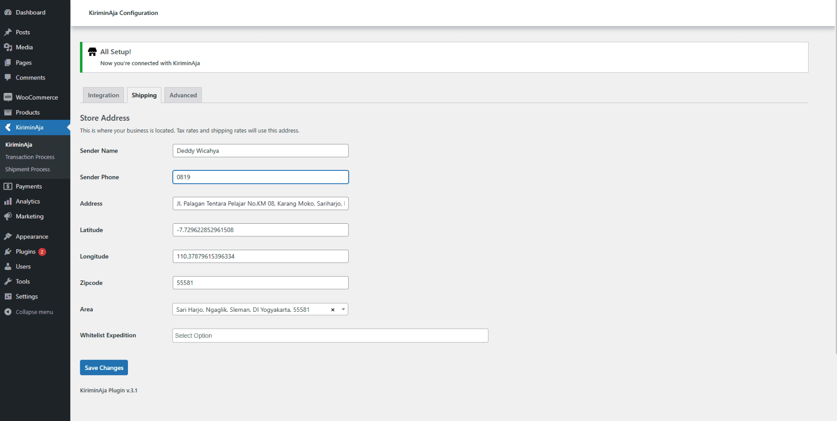Open the Appearance menu item

tap(35, 237)
